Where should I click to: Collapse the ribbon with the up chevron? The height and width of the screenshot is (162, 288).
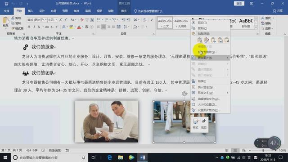coord(284,34)
